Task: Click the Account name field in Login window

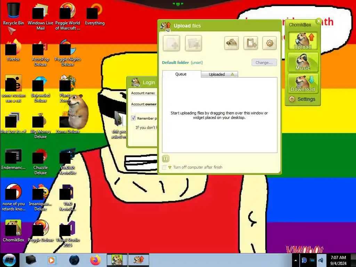Action: [144, 99]
